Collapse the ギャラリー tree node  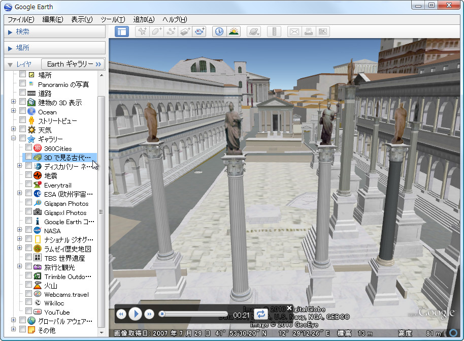pos(13,138)
